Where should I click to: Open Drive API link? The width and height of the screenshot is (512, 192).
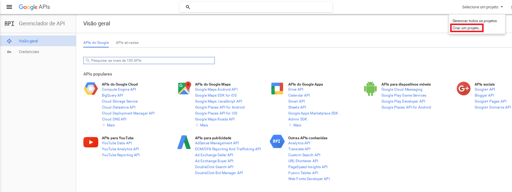coord(296,89)
